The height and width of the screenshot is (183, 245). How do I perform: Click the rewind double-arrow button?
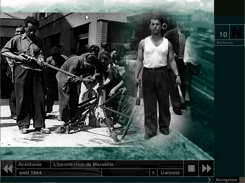coord(7,168)
